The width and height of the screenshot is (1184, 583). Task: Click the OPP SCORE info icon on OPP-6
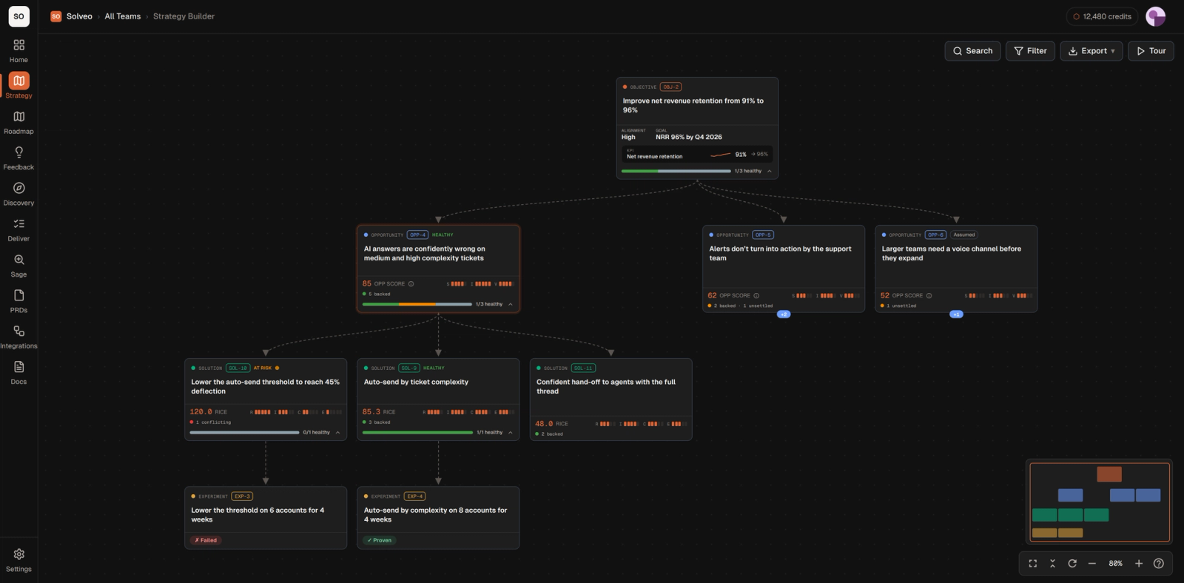[x=929, y=296]
